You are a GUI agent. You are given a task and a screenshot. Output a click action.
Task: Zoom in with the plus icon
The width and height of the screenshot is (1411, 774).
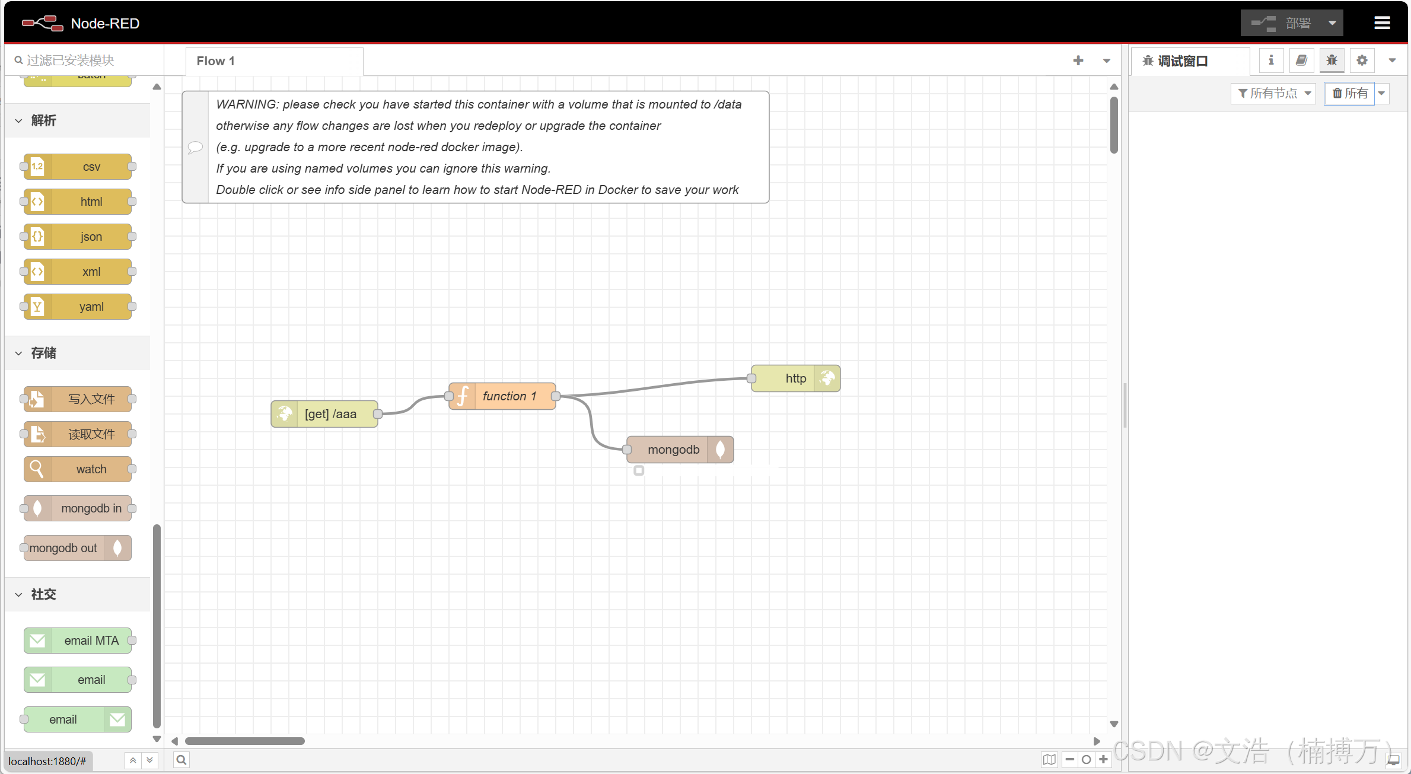click(1103, 760)
